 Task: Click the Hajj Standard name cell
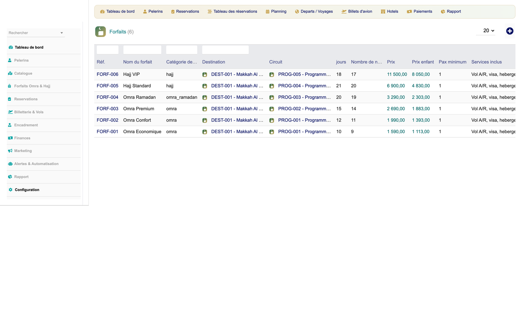pos(137,86)
